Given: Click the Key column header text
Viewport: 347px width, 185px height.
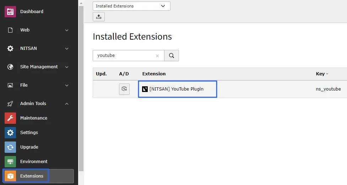Looking at the screenshot, I should [320, 74].
